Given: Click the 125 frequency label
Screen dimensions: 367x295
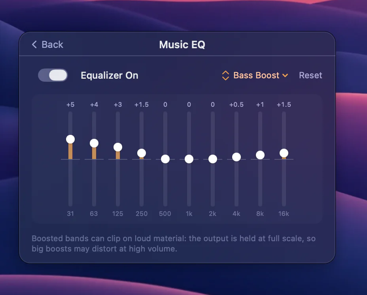Looking at the screenshot, I should (118, 214).
